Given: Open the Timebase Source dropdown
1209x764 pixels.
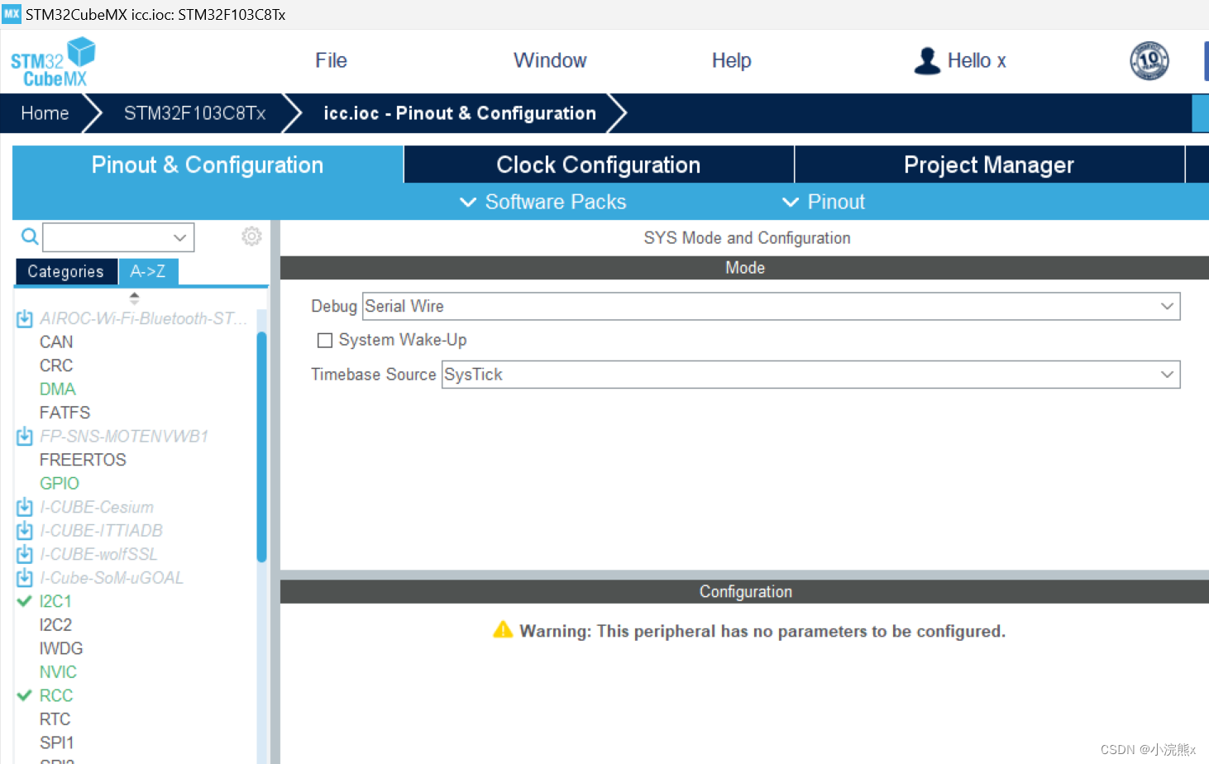Looking at the screenshot, I should click(810, 375).
